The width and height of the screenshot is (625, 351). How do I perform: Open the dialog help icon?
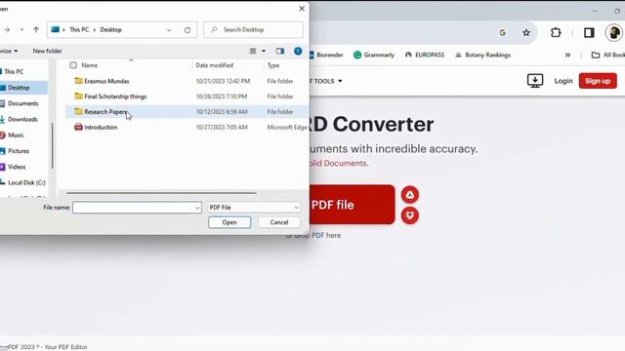[x=298, y=51]
